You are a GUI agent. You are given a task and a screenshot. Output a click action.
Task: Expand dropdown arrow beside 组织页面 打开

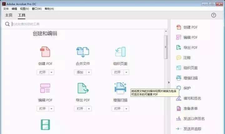(x=127, y=72)
